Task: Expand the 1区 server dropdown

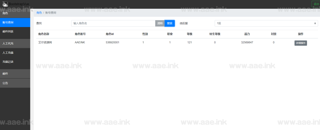Action: point(266,23)
